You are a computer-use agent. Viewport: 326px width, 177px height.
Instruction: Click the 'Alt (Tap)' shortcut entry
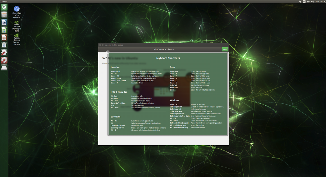pos(114,96)
